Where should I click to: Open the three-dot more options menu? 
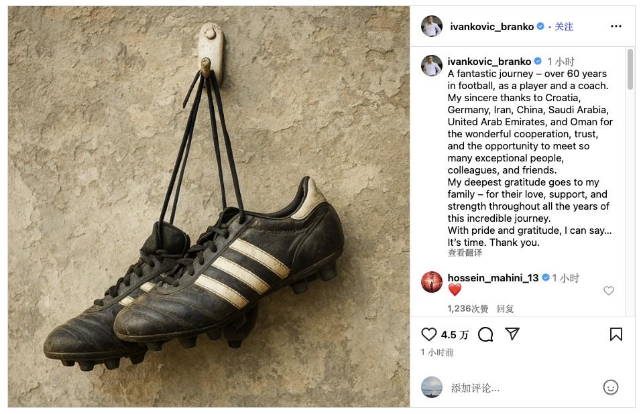[616, 26]
